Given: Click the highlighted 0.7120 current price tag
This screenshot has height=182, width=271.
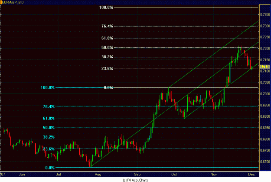Looking at the screenshot, I should pyautogui.click(x=265, y=66).
